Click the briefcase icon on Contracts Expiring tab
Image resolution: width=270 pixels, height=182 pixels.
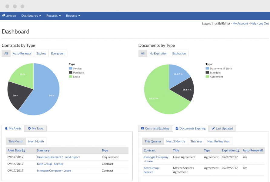coord(142,128)
